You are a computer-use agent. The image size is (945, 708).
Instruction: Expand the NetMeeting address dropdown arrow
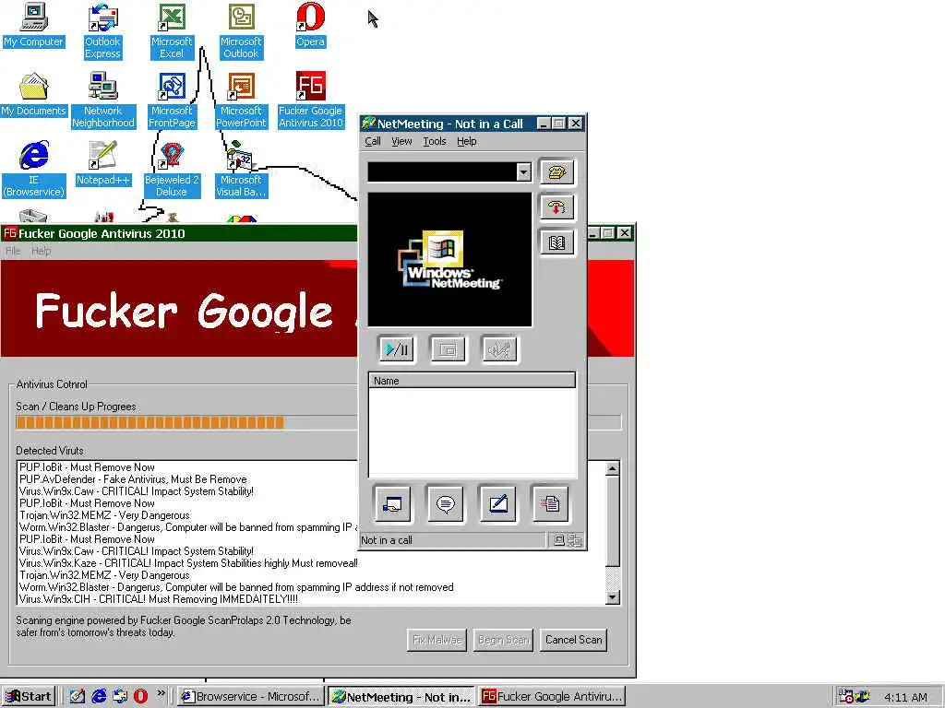coord(523,172)
